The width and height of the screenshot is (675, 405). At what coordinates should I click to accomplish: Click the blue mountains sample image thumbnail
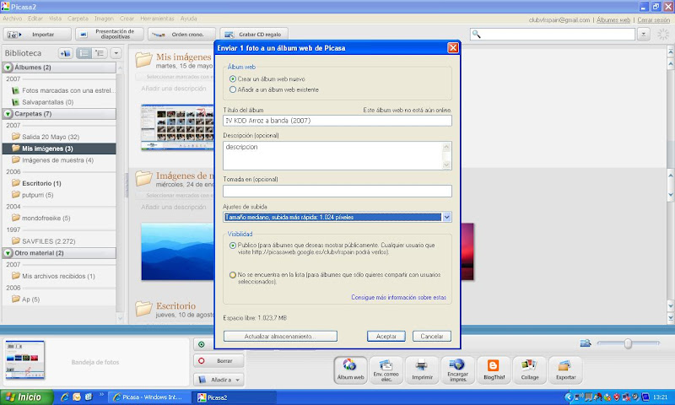coord(178,251)
